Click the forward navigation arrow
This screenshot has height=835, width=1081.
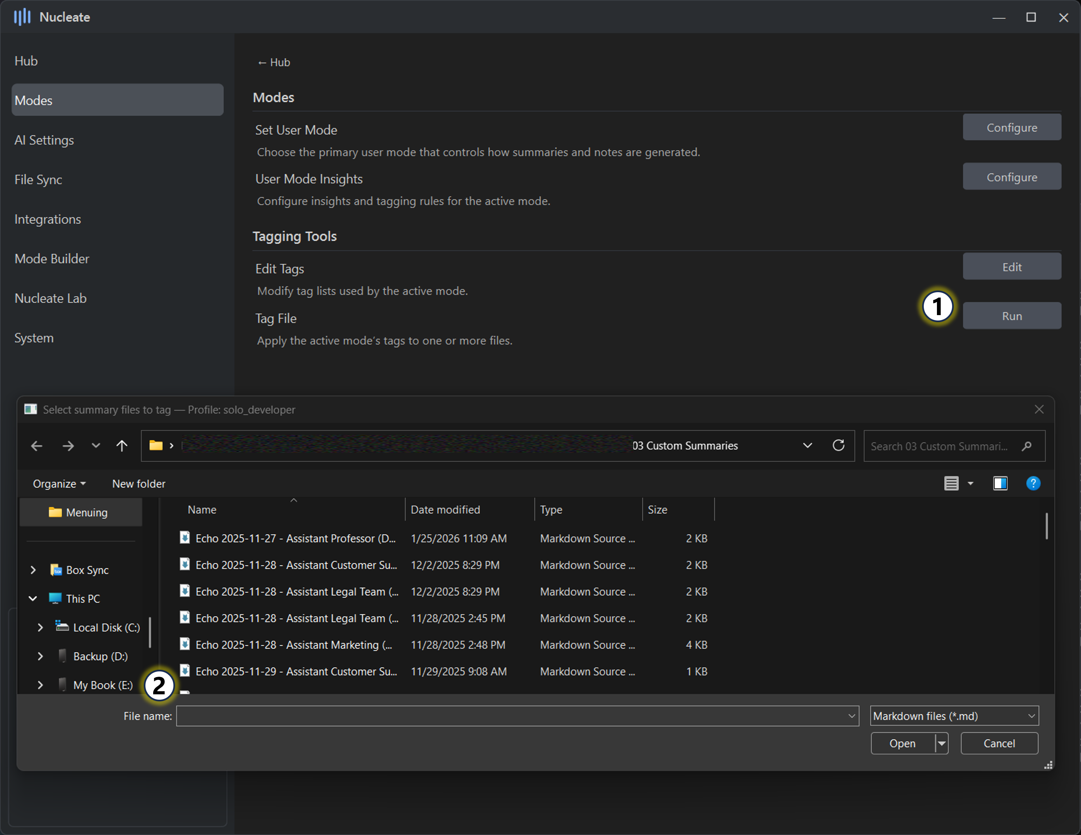(x=68, y=446)
